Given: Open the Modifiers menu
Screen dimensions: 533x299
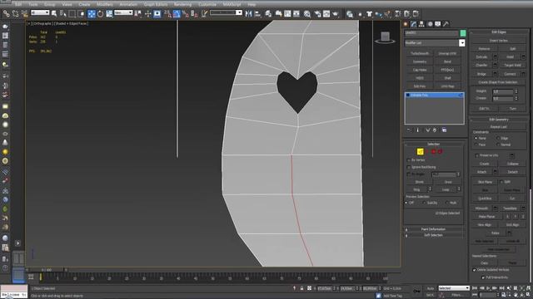Looking at the screenshot, I should tap(104, 4).
